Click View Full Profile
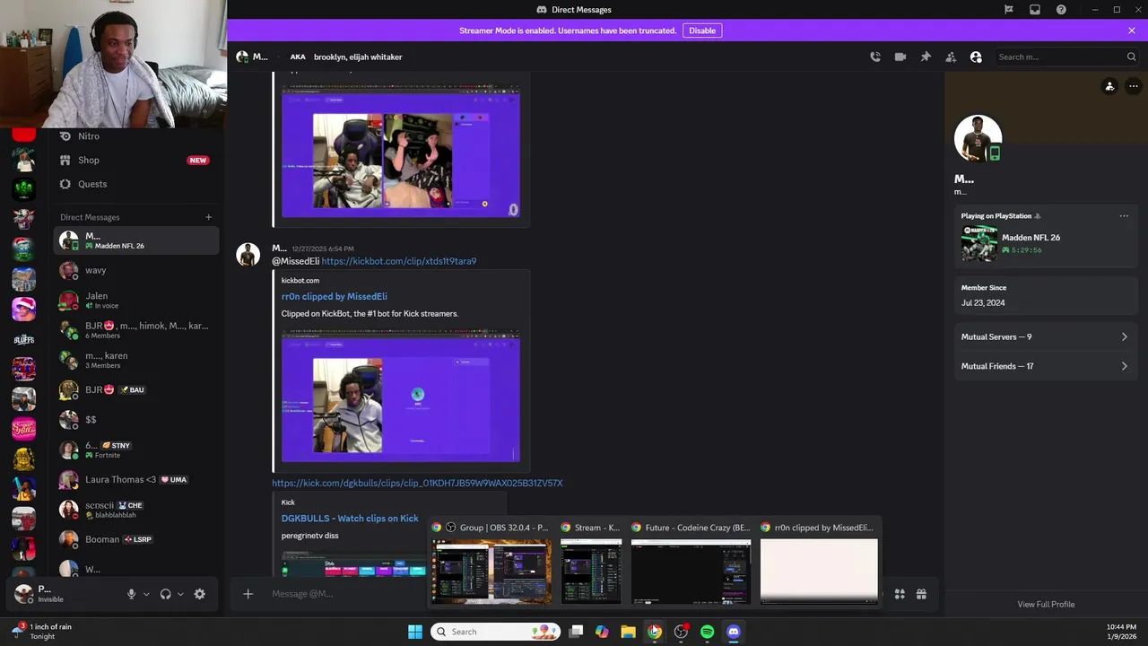Viewport: 1148px width, 646px height. point(1046,604)
